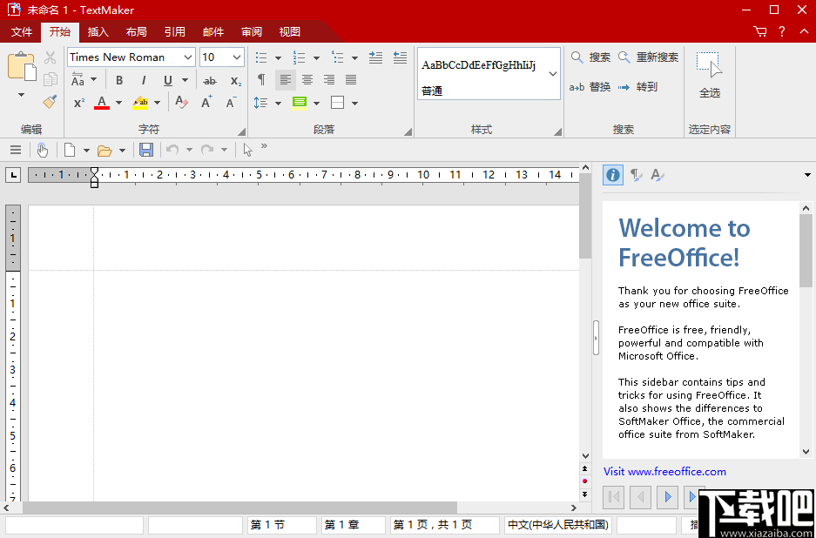Apply bold formatting to text
This screenshot has height=538, width=816.
(x=118, y=79)
